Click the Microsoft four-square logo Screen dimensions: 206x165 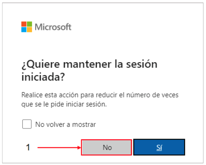[26, 27]
